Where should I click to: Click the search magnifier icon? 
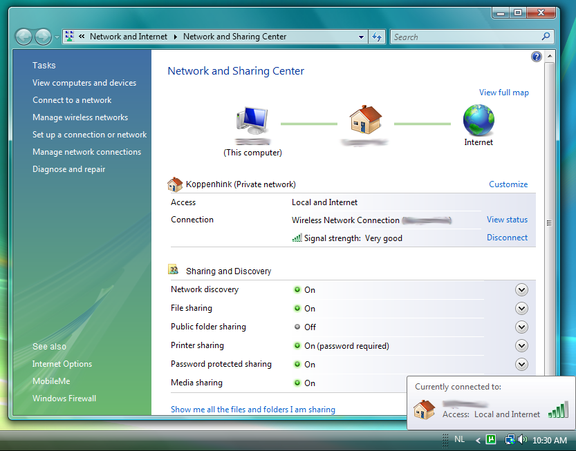pyautogui.click(x=546, y=37)
